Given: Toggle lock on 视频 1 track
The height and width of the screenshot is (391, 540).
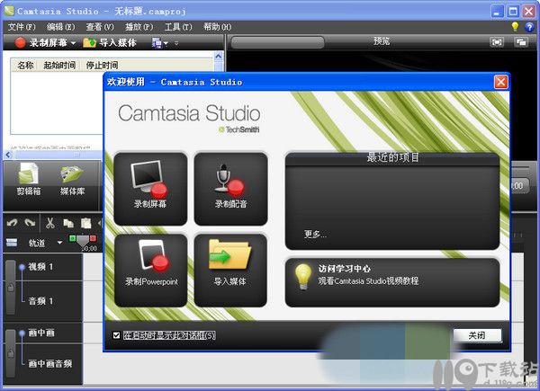Looking at the screenshot, I should pyautogui.click(x=11, y=287).
